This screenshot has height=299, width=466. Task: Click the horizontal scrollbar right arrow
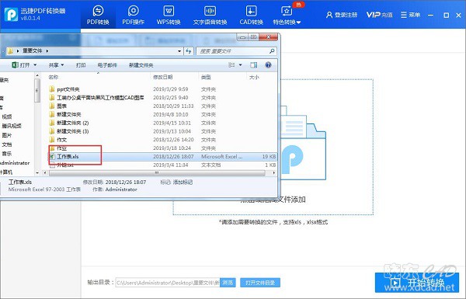273,172
